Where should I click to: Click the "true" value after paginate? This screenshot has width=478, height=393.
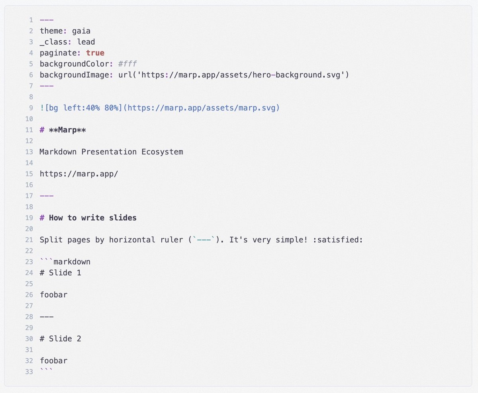95,53
